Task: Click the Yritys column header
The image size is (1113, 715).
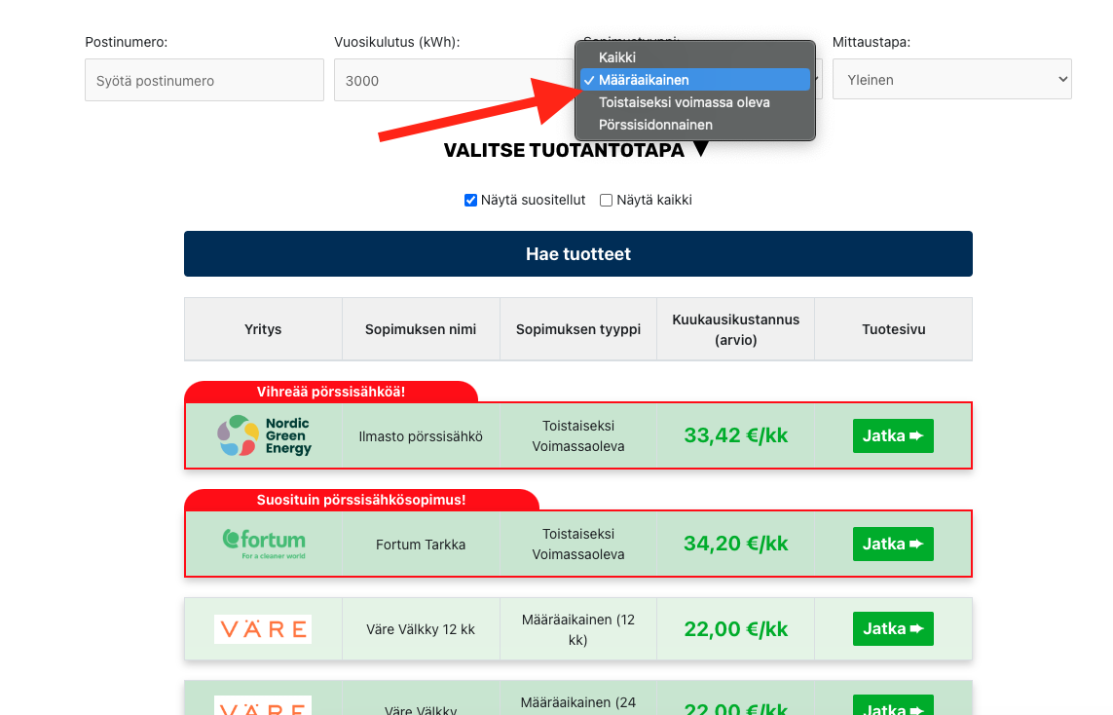Action: click(x=262, y=328)
